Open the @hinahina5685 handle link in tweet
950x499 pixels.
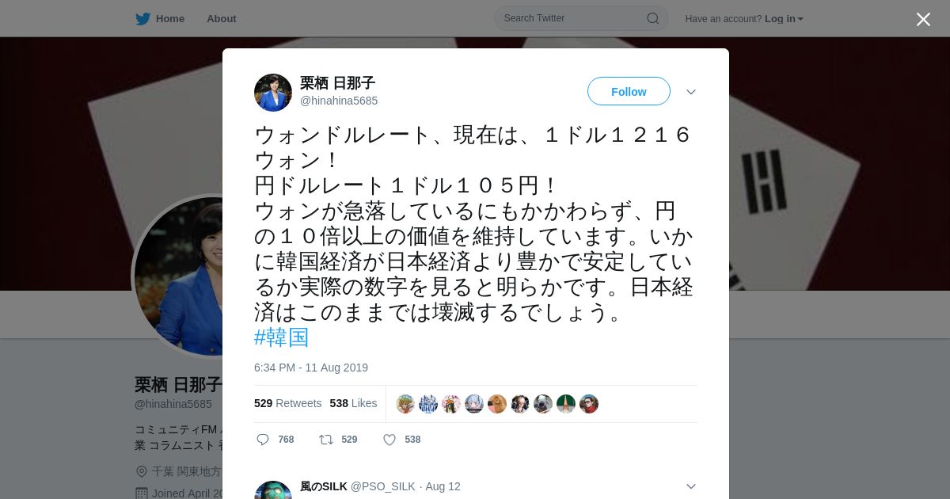(x=339, y=101)
